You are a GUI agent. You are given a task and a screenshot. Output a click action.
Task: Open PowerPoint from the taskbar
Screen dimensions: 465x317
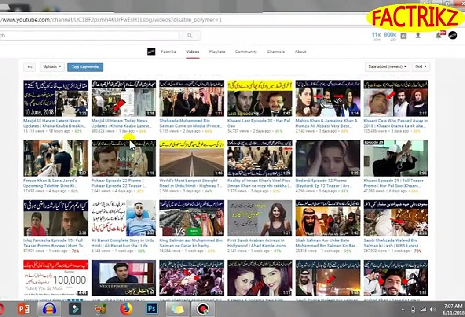(24, 309)
